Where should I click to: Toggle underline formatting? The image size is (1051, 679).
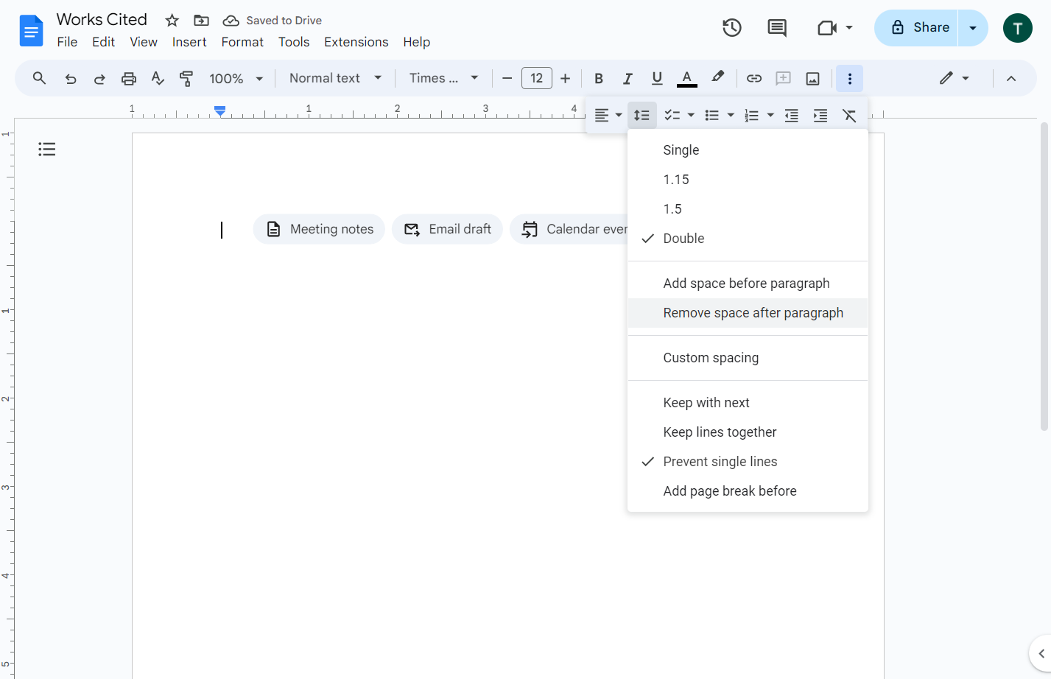pos(657,78)
